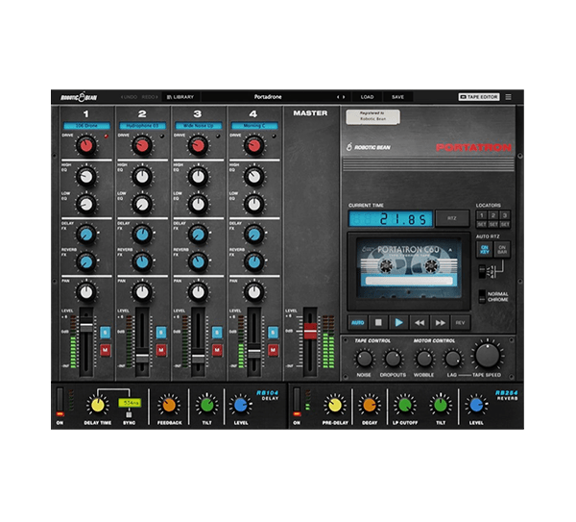Click the track 1 level fader

86,327
